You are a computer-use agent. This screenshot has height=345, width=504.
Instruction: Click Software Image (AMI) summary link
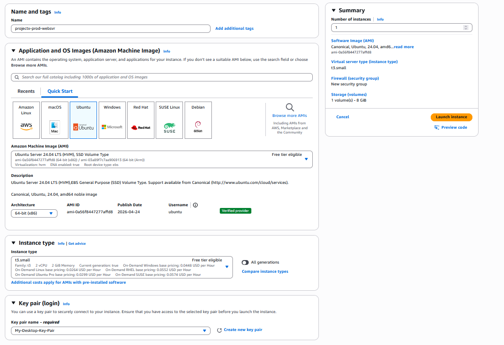(352, 41)
